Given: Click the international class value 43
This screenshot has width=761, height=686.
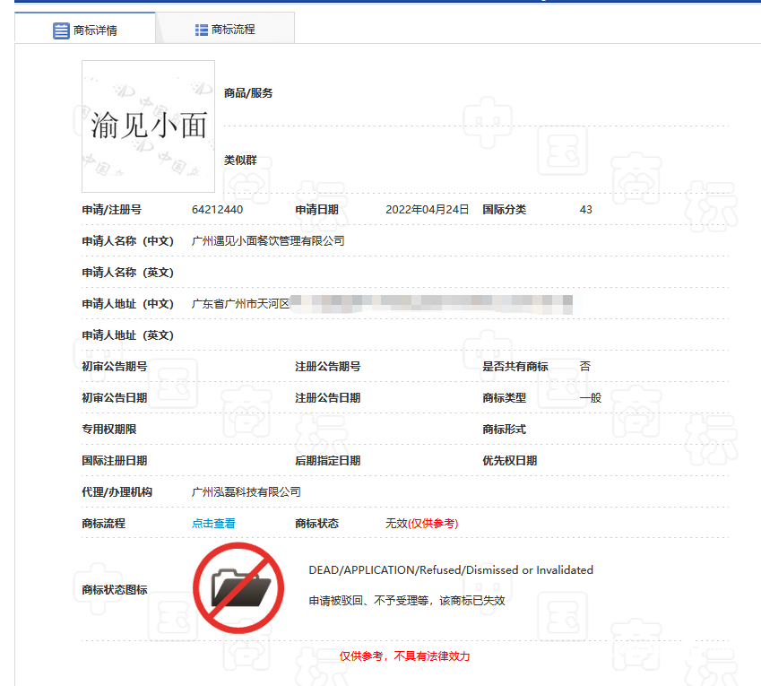Looking at the screenshot, I should click(x=586, y=210).
